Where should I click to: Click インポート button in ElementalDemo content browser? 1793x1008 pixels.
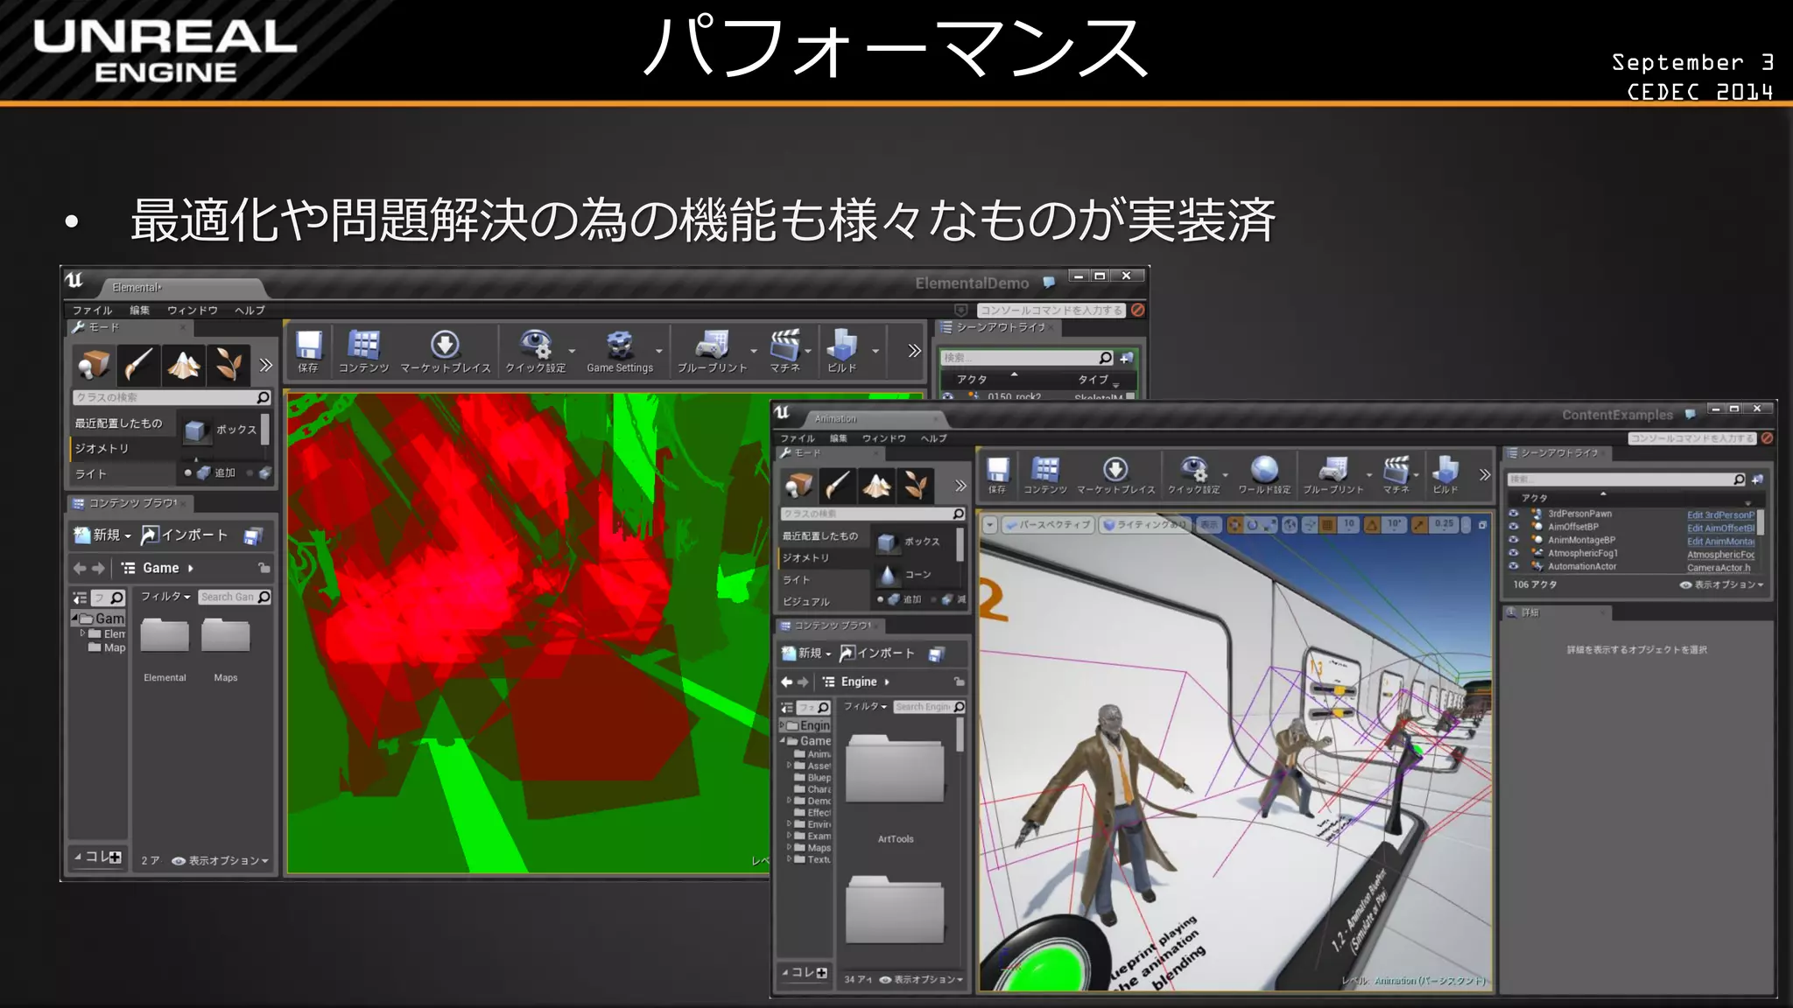[x=185, y=535]
